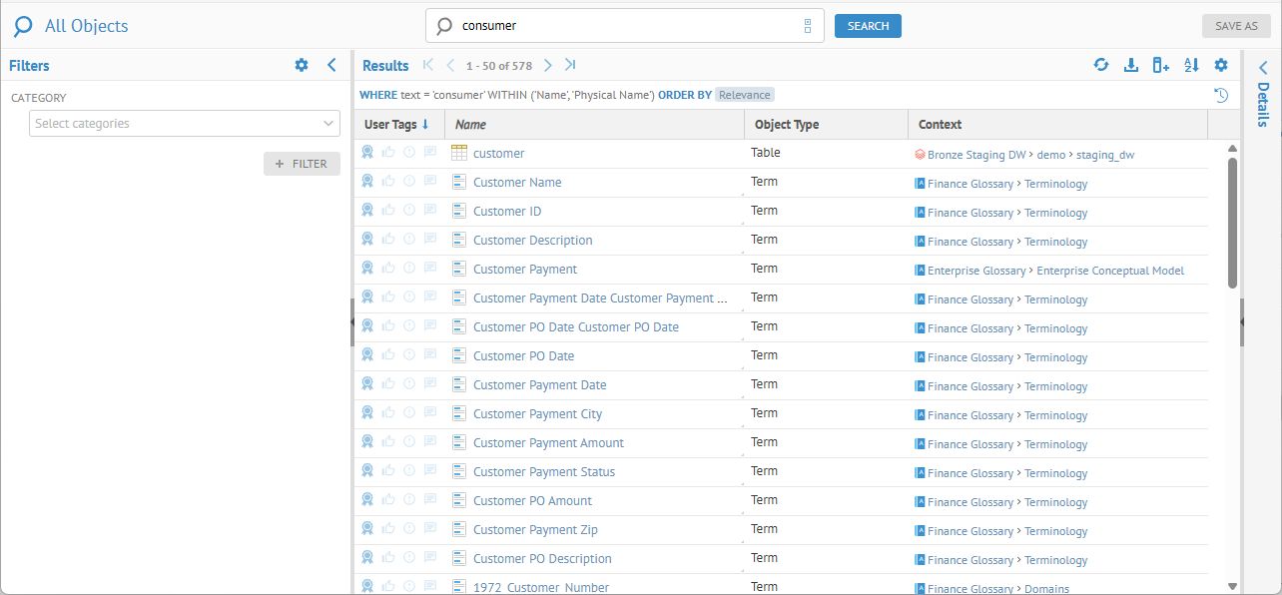Open the Select categories dropdown
1282x595 pixels.
click(185, 124)
